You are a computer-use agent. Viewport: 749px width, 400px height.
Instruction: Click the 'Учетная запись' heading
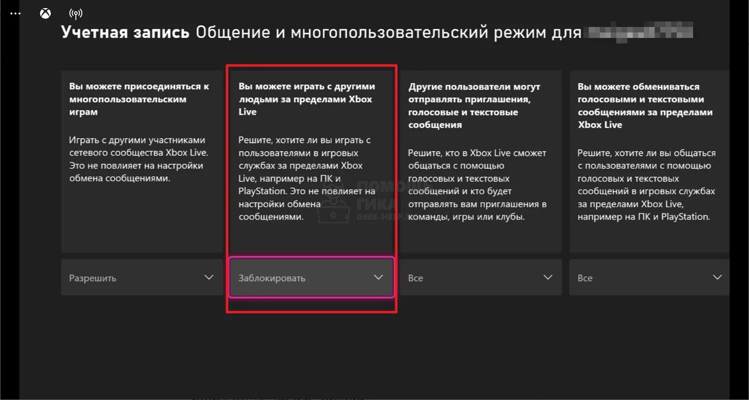(x=125, y=32)
